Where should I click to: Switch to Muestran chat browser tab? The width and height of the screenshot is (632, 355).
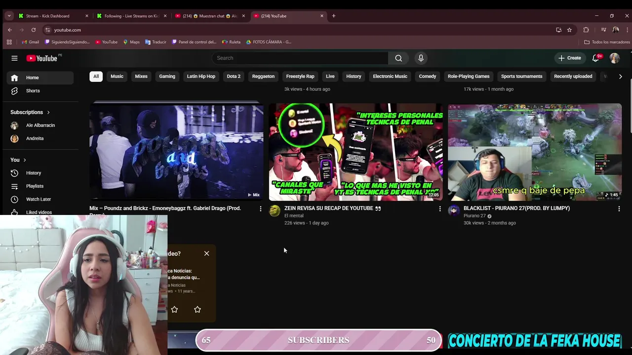210,16
